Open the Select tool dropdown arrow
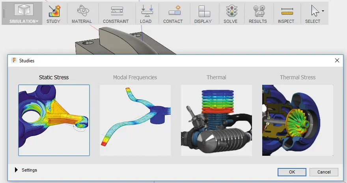Viewport: 347px width, 183px height. [x=323, y=11]
